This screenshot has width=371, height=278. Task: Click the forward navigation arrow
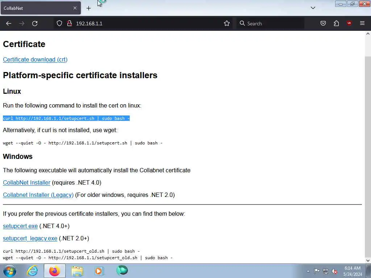21,24
